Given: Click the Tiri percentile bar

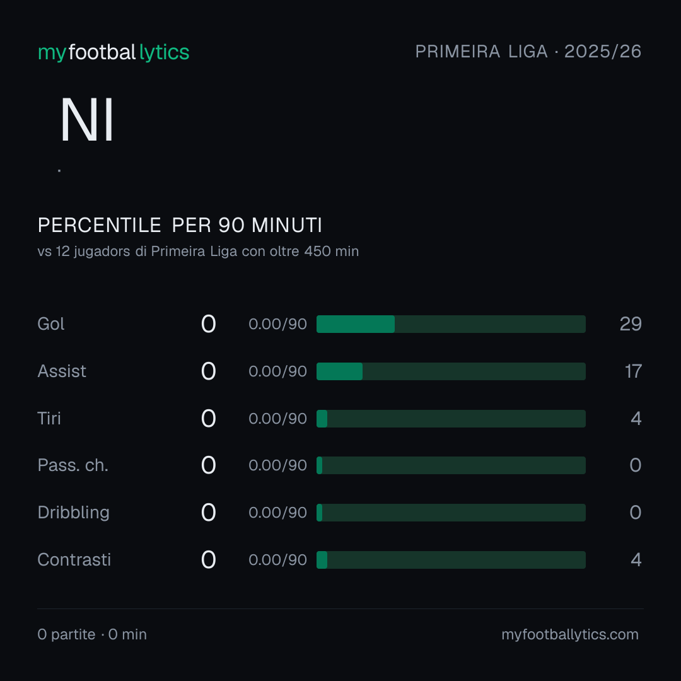Looking at the screenshot, I should pos(451,419).
